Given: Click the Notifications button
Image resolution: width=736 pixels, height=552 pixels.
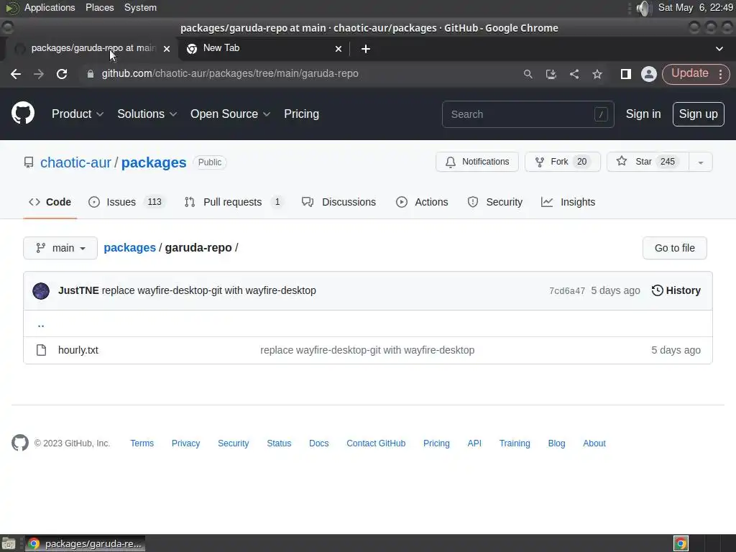Looking at the screenshot, I should coord(477,162).
